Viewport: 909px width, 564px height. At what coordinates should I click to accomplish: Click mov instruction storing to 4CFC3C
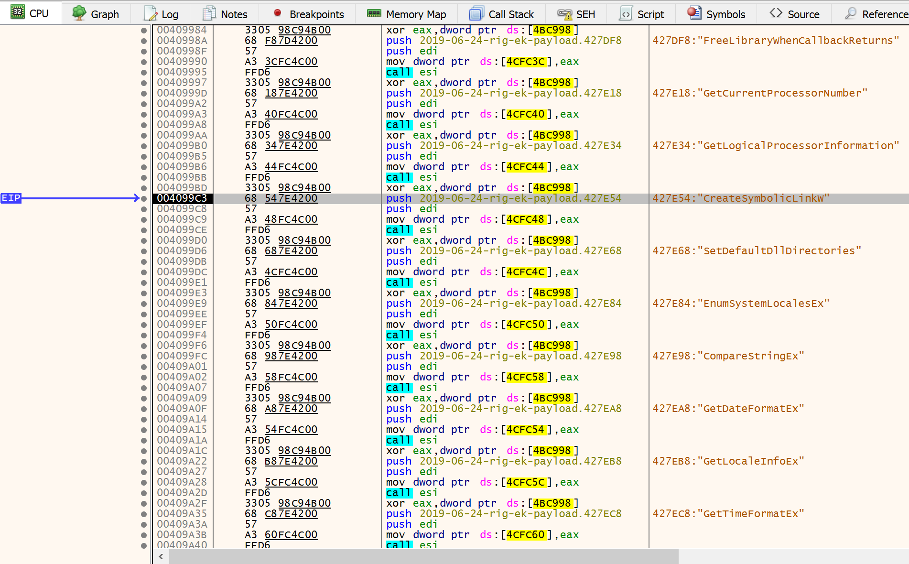point(482,62)
